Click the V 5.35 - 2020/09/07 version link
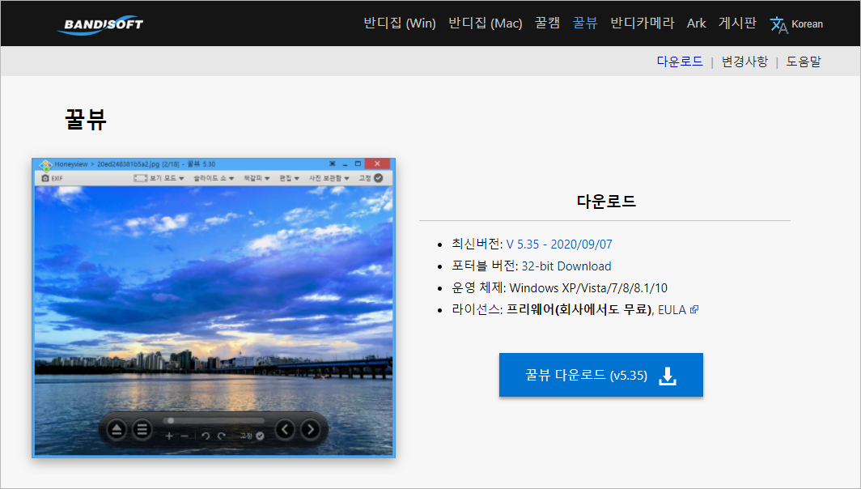The width and height of the screenshot is (861, 489). [559, 244]
